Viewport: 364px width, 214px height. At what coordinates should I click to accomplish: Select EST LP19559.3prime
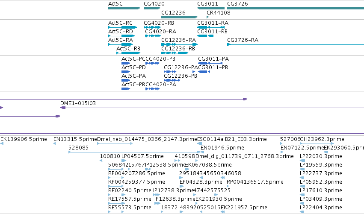(x=302, y=170)
